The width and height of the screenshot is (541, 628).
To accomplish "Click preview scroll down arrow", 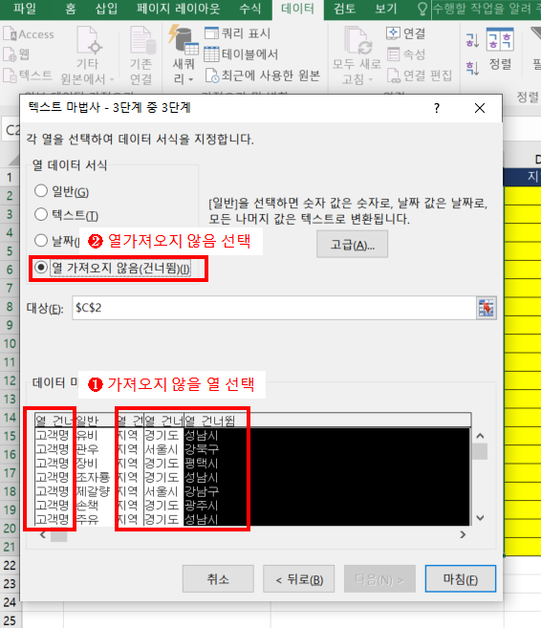I will pyautogui.click(x=481, y=518).
